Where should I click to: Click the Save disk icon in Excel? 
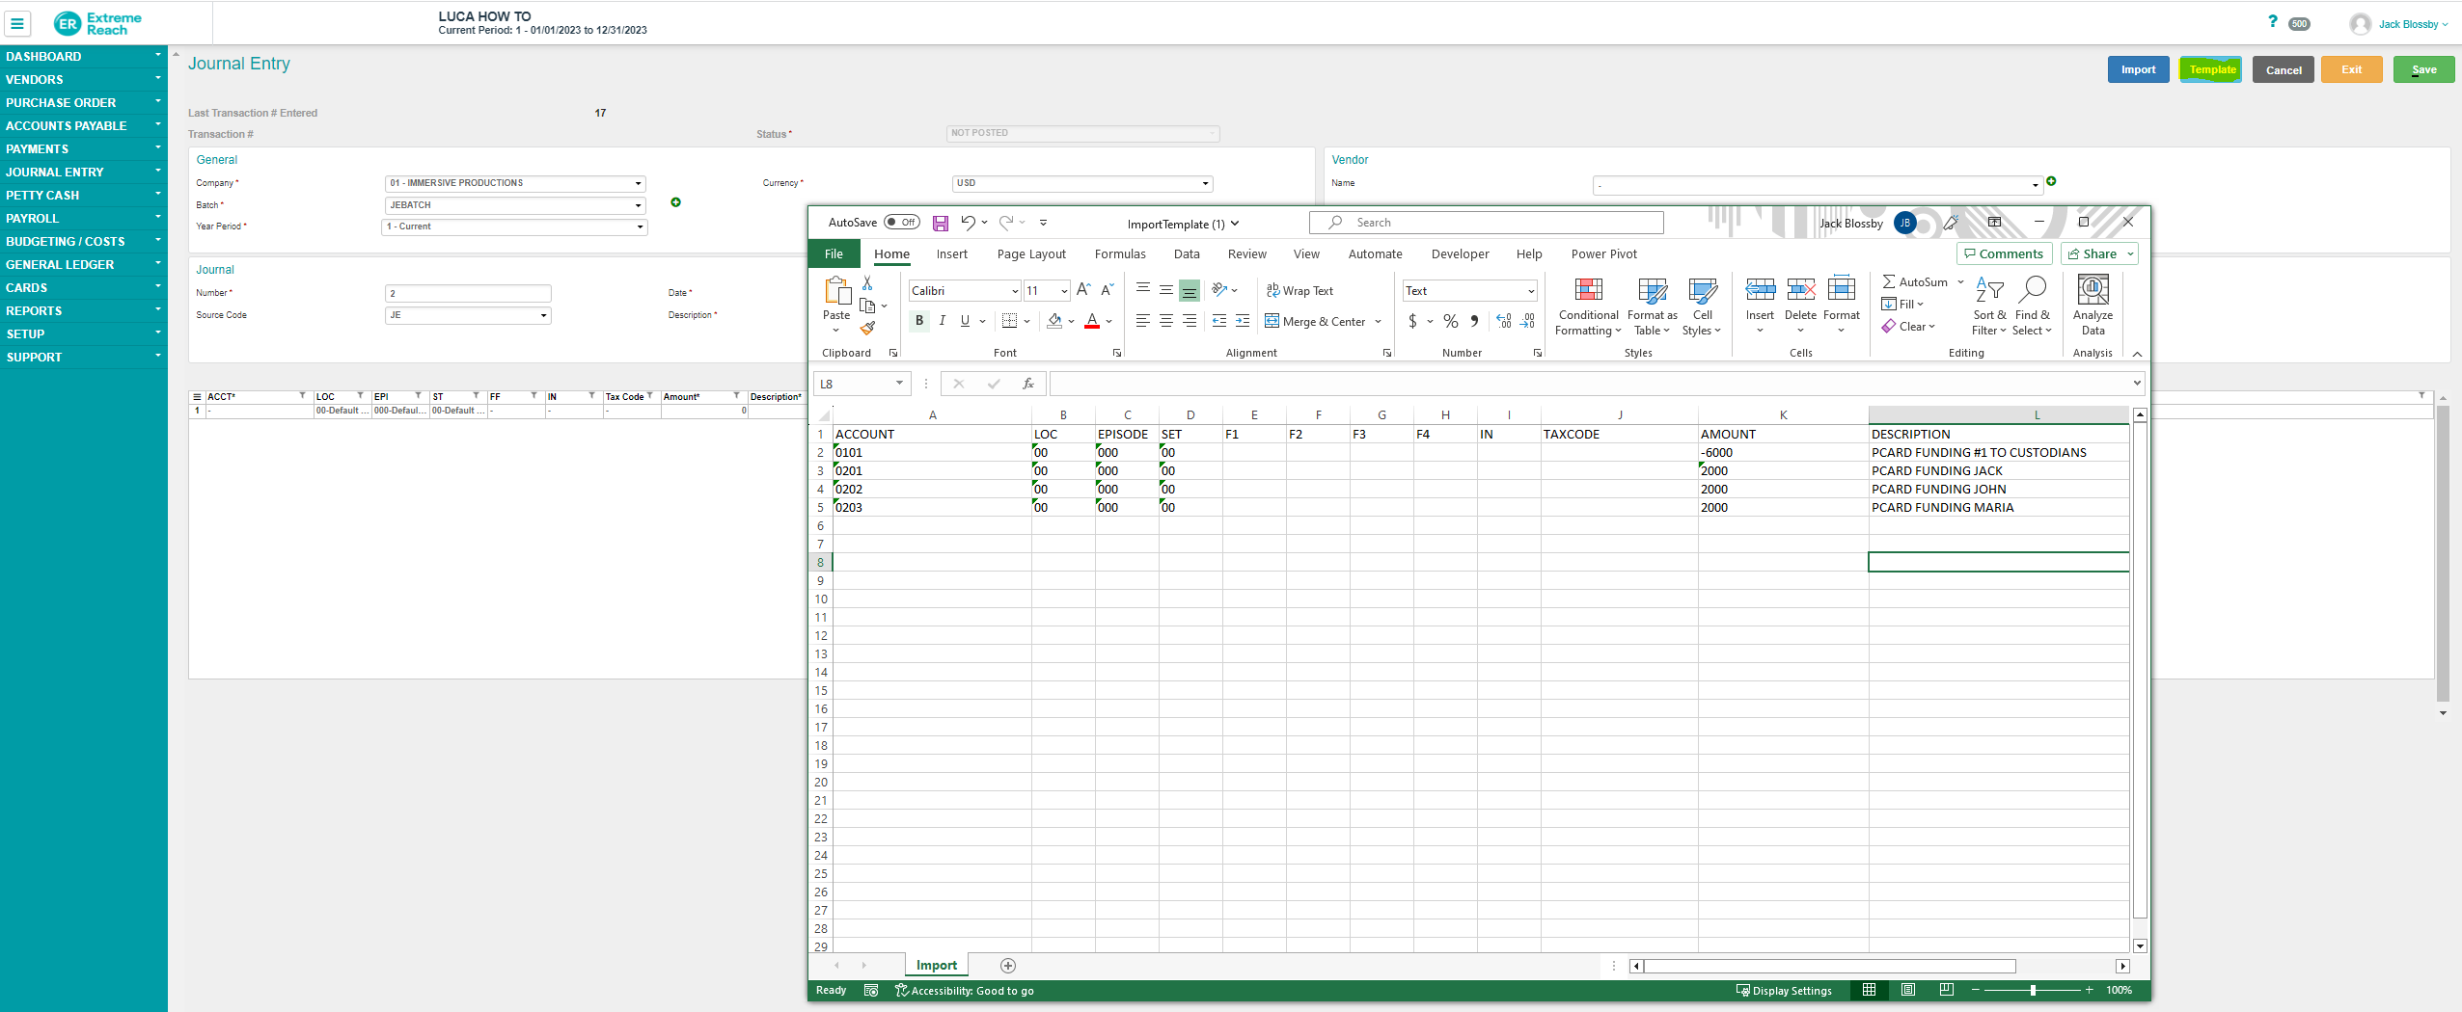(x=940, y=223)
